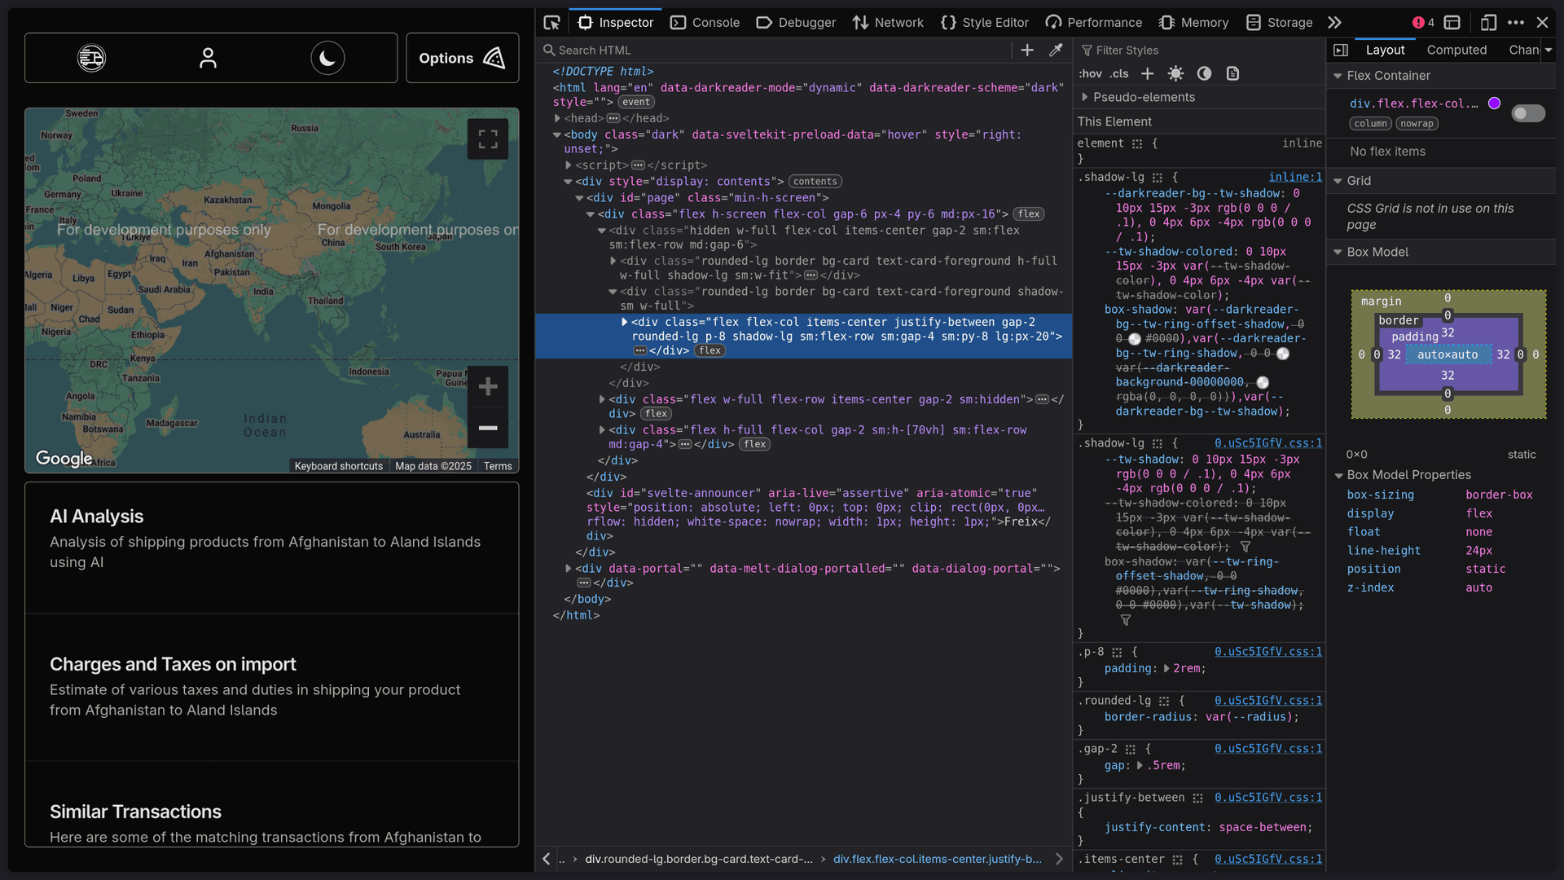Open the Options button
This screenshot has height=880, width=1564.
pos(462,58)
